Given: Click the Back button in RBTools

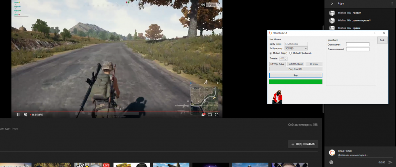Looking at the screenshot, I should (x=382, y=40).
